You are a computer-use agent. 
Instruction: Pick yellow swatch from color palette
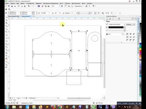point(141,49)
